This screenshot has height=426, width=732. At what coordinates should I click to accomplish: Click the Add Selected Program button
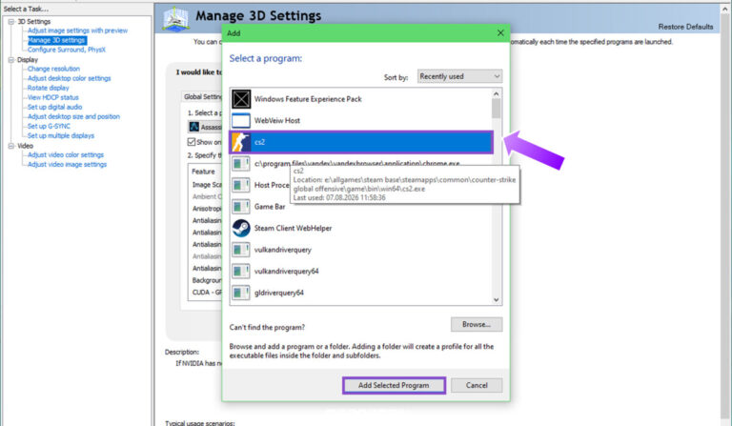(394, 385)
